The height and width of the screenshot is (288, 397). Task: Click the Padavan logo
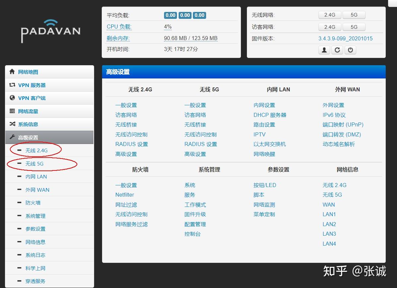click(x=51, y=31)
